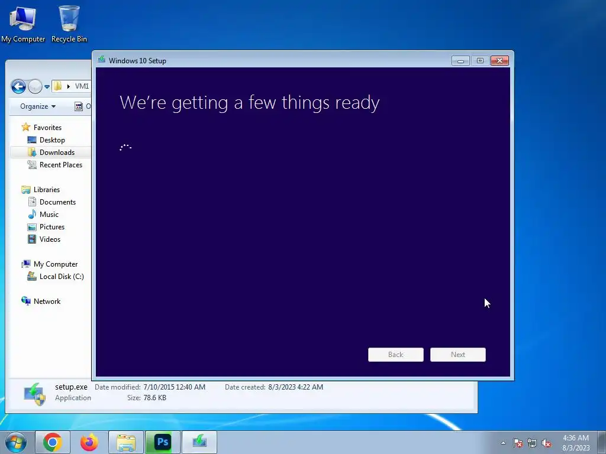This screenshot has height=454, width=606.
Task: Open Documents library
Action: click(x=57, y=202)
